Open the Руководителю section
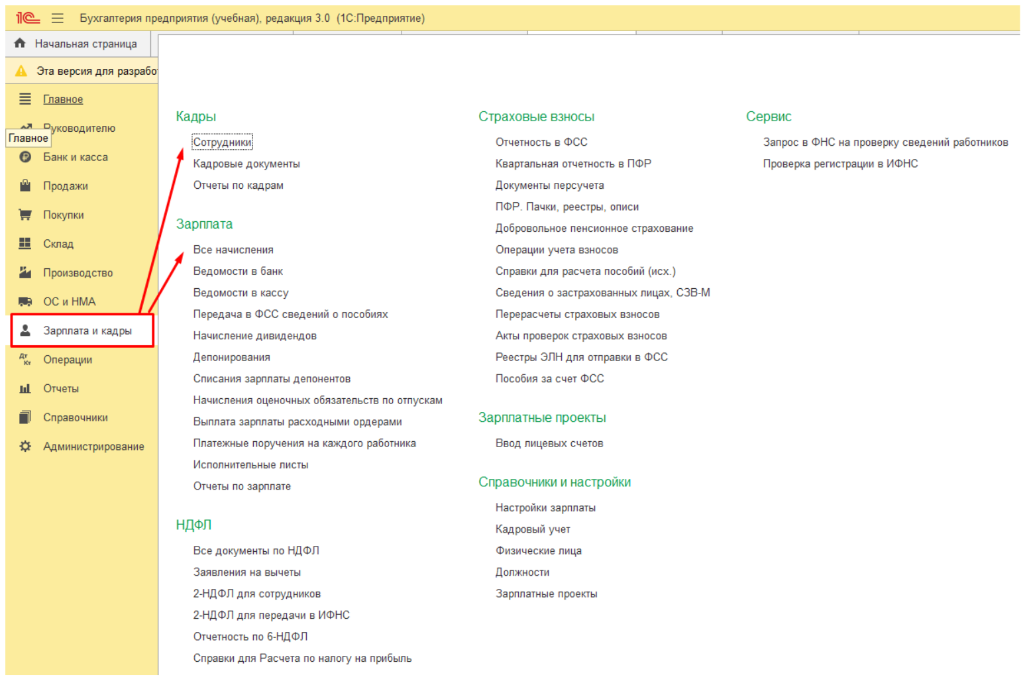1027x685 pixels. tap(80, 128)
